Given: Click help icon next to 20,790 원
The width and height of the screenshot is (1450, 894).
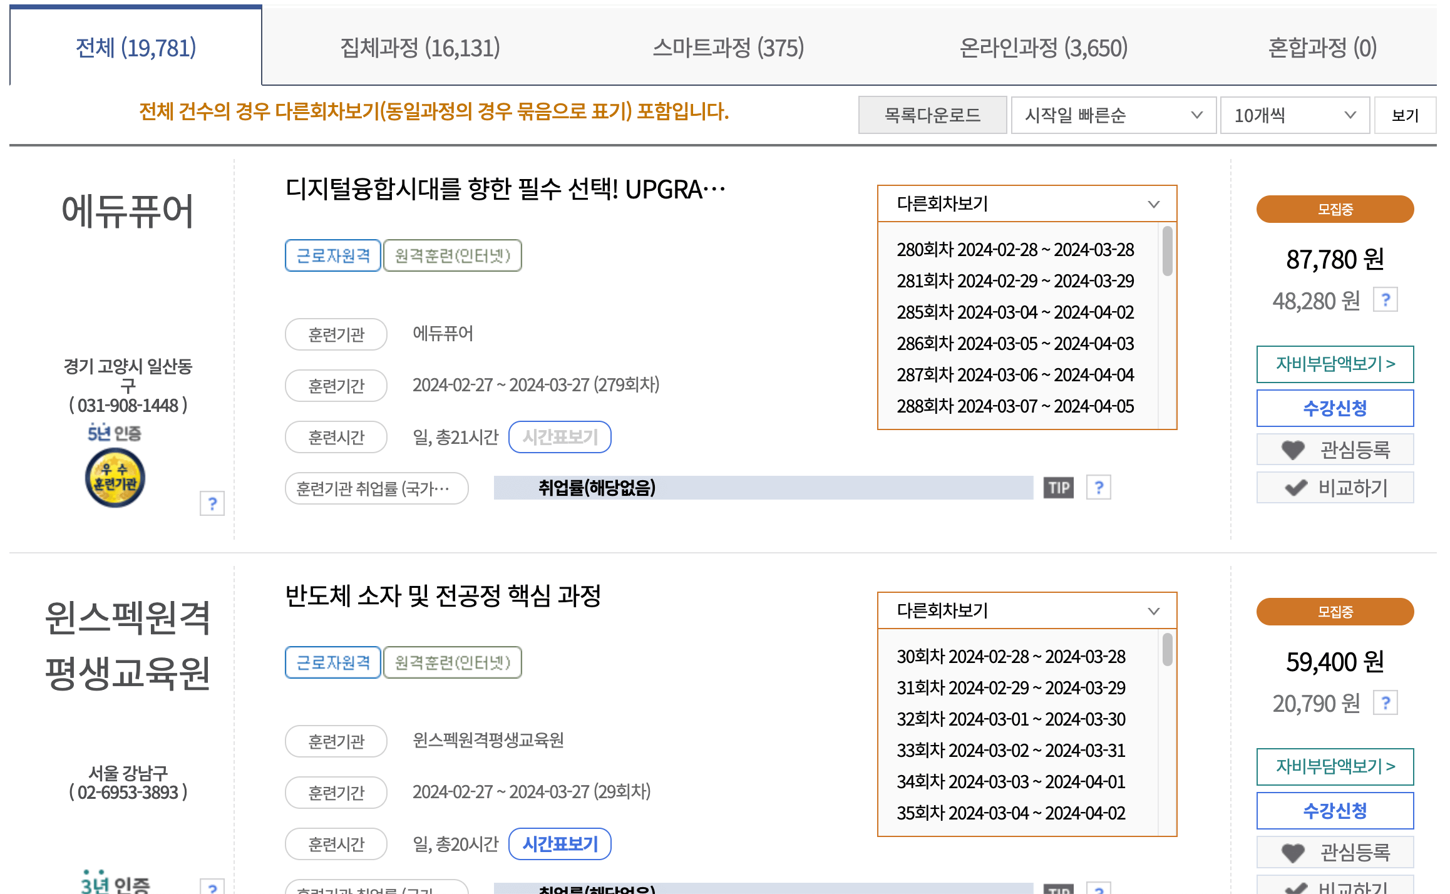Looking at the screenshot, I should pyautogui.click(x=1385, y=702).
